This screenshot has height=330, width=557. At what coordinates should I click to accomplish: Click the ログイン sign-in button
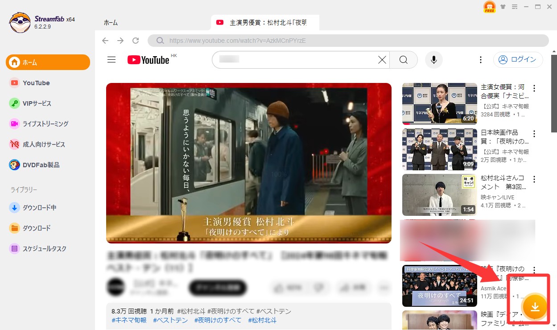(518, 60)
